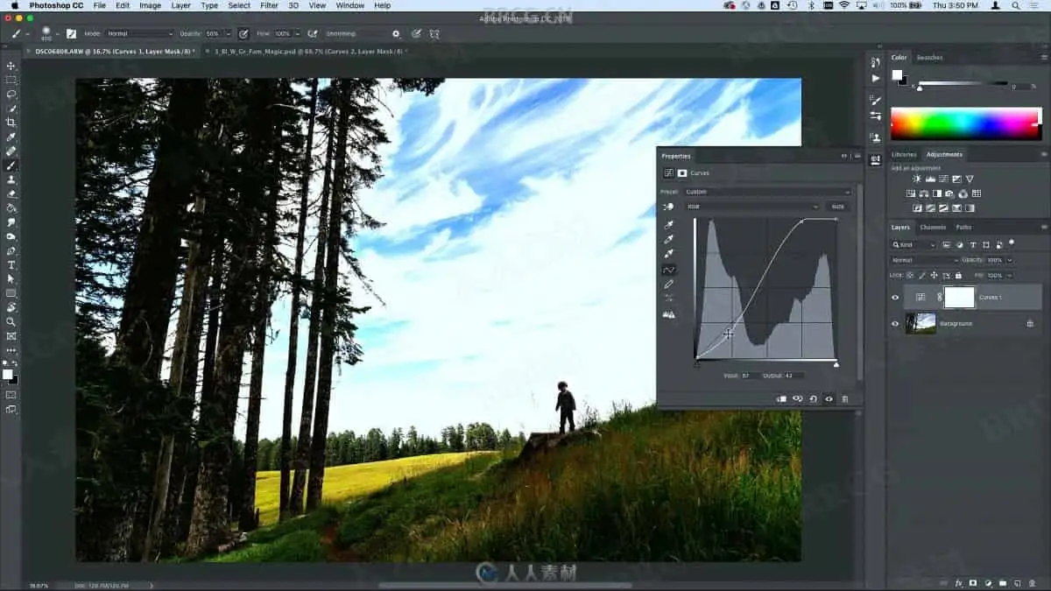Click the Auto button in Curves
Image resolution: width=1051 pixels, height=591 pixels.
837,207
